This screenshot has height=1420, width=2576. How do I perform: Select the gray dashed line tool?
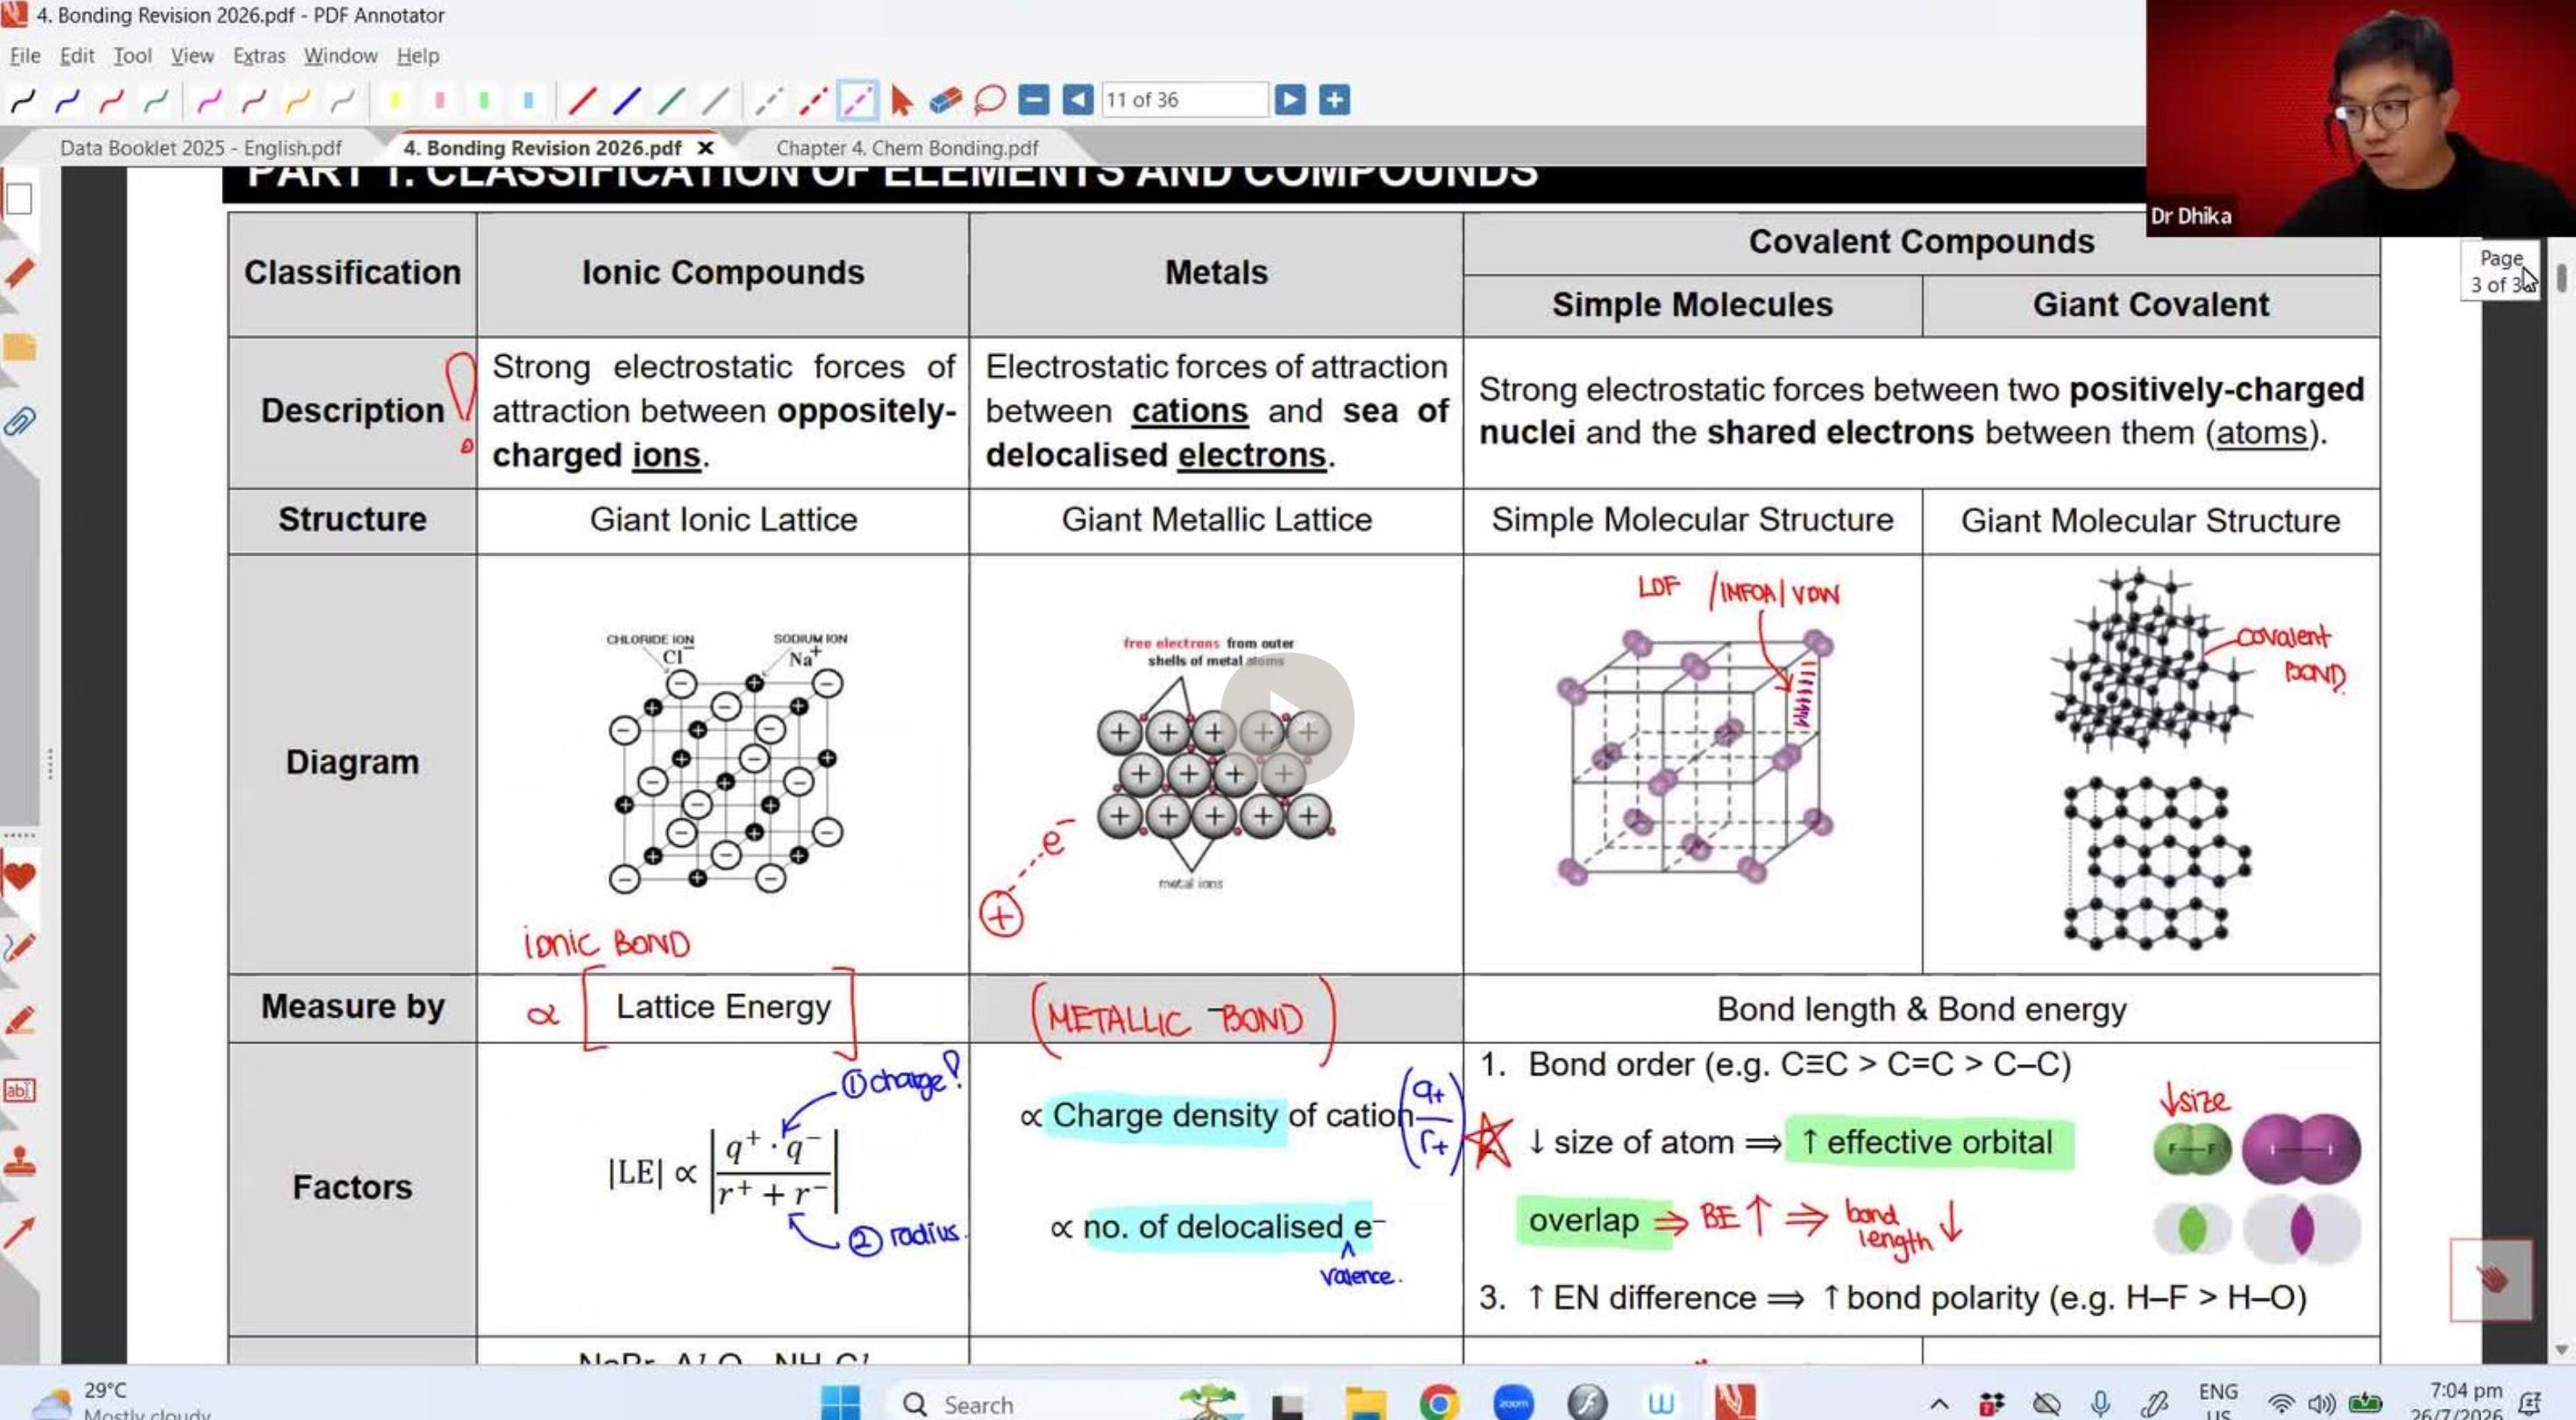[769, 100]
